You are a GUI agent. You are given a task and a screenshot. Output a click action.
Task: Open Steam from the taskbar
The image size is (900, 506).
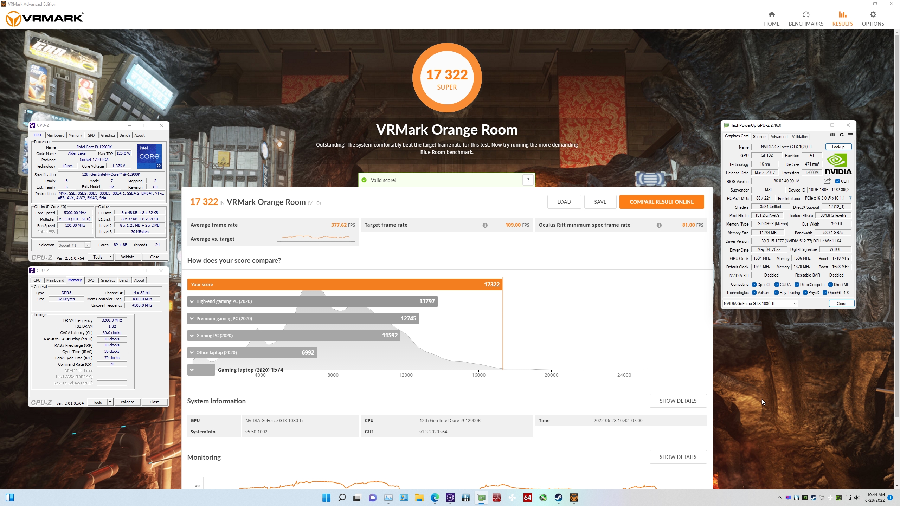click(559, 498)
